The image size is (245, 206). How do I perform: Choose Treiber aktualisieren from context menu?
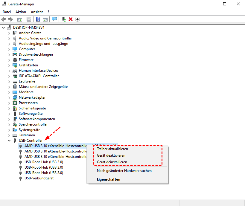pyautogui.click(x=112, y=149)
